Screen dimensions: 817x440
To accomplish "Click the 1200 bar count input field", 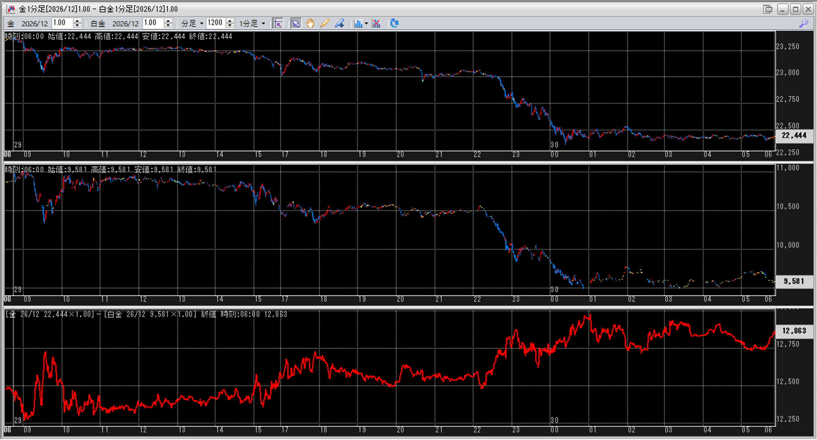I will coord(215,23).
